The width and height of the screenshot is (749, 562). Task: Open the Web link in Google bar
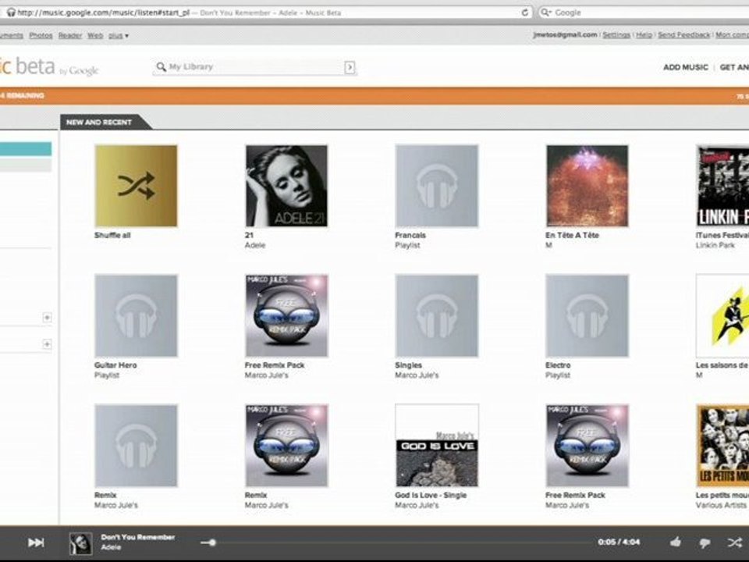[95, 35]
